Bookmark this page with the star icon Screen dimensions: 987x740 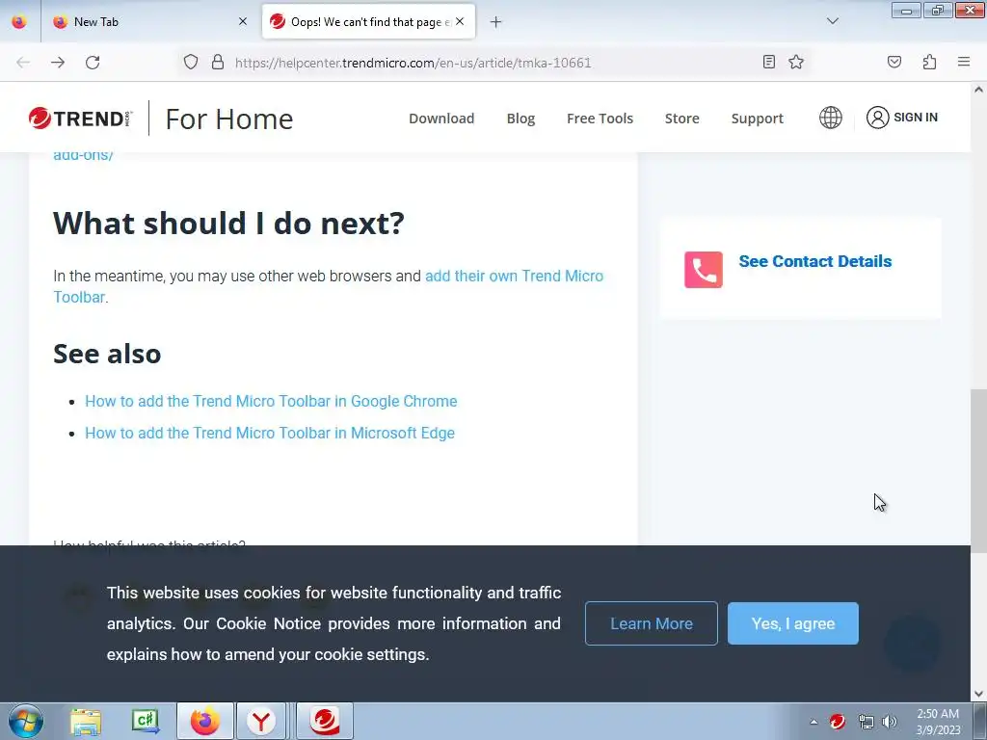tap(796, 62)
